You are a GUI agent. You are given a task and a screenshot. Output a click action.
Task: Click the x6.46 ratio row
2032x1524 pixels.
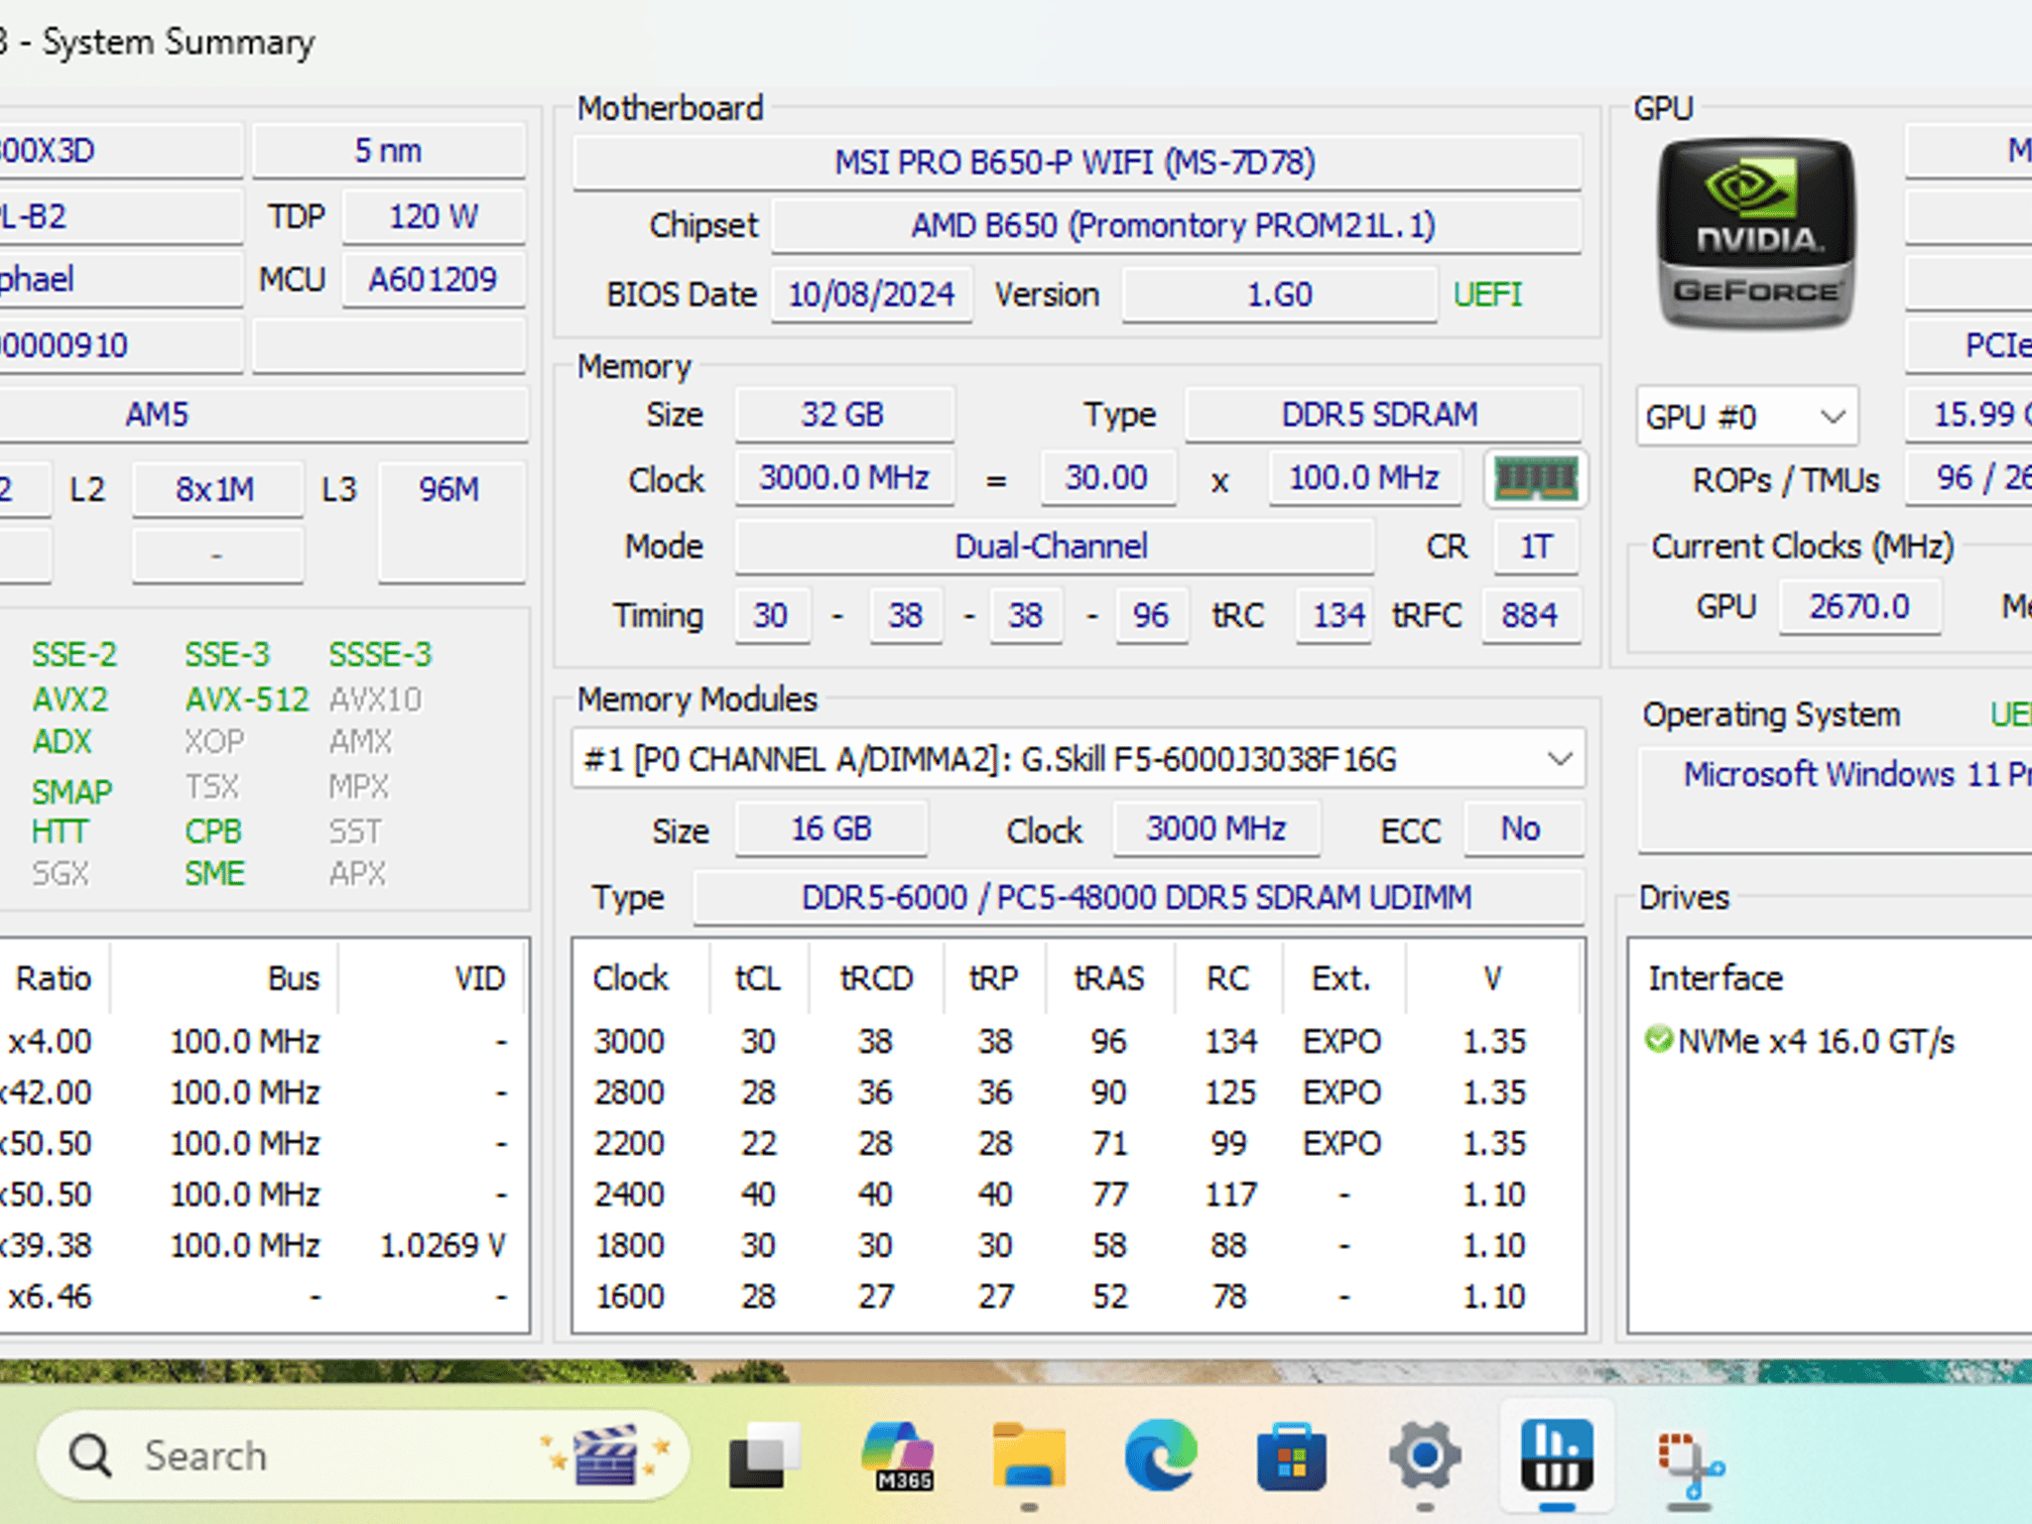[x=264, y=1296]
